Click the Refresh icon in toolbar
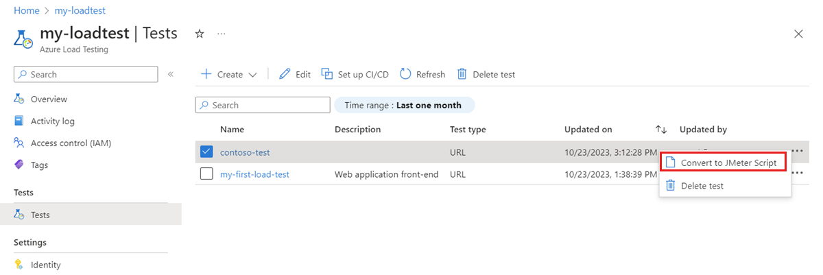The width and height of the screenshot is (823, 275). [x=405, y=74]
